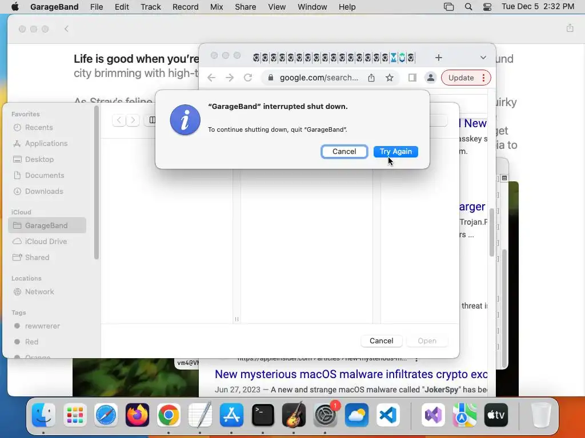Click Try Again in the GarageBand dialog

[395, 152]
